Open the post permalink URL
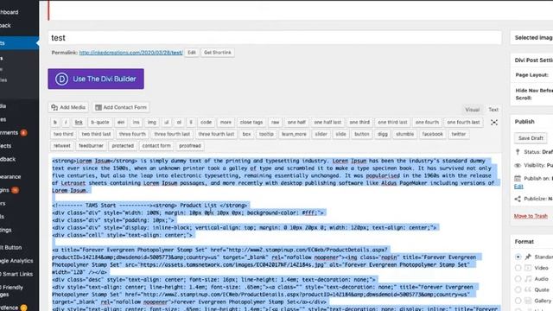 click(130, 53)
